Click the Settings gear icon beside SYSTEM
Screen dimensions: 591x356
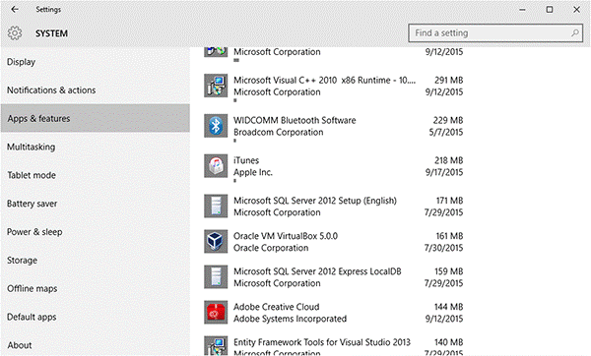coord(15,33)
